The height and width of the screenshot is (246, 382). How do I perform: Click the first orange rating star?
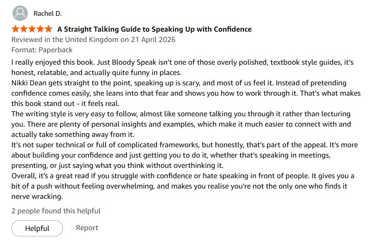pyautogui.click(x=15, y=29)
